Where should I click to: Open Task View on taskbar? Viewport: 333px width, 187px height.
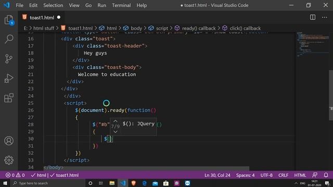(x=101, y=183)
